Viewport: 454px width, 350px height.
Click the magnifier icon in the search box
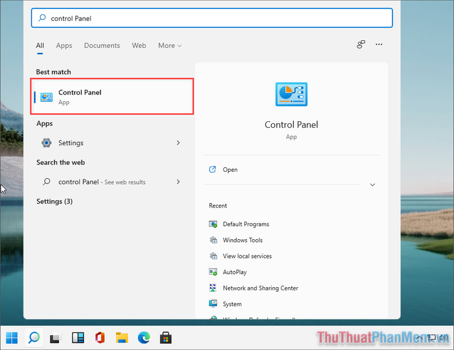(42, 18)
